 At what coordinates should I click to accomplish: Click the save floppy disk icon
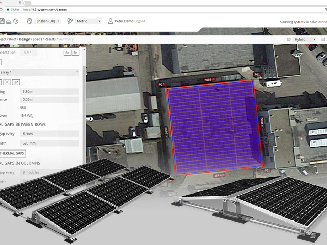(x=2, y=21)
